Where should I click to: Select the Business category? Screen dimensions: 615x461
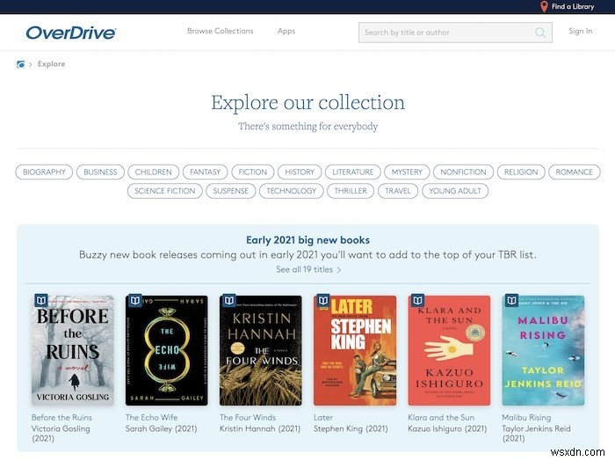click(100, 172)
